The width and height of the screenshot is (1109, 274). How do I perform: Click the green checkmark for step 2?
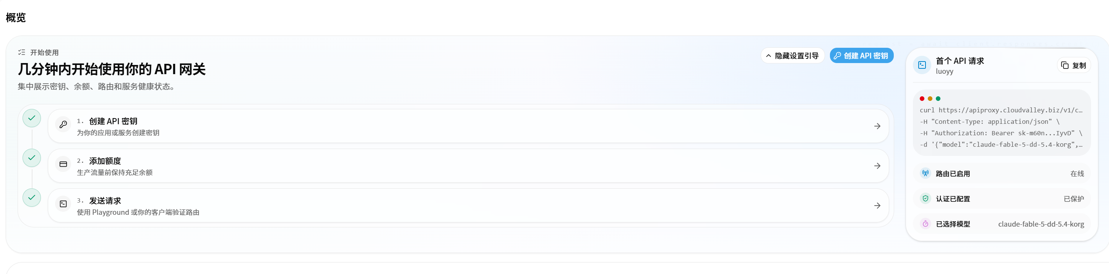pos(32,158)
